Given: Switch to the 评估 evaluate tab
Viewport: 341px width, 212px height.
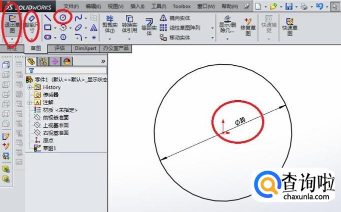Looking at the screenshot, I should [x=59, y=48].
